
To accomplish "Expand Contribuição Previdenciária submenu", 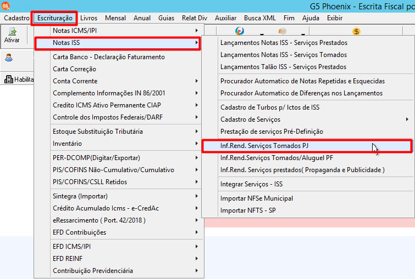I will pyautogui.click(x=119, y=271).
